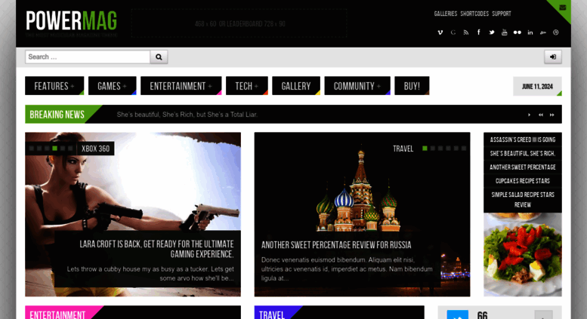Open the Vimeo social profile icon
The width and height of the screenshot is (587, 319).
[440, 32]
